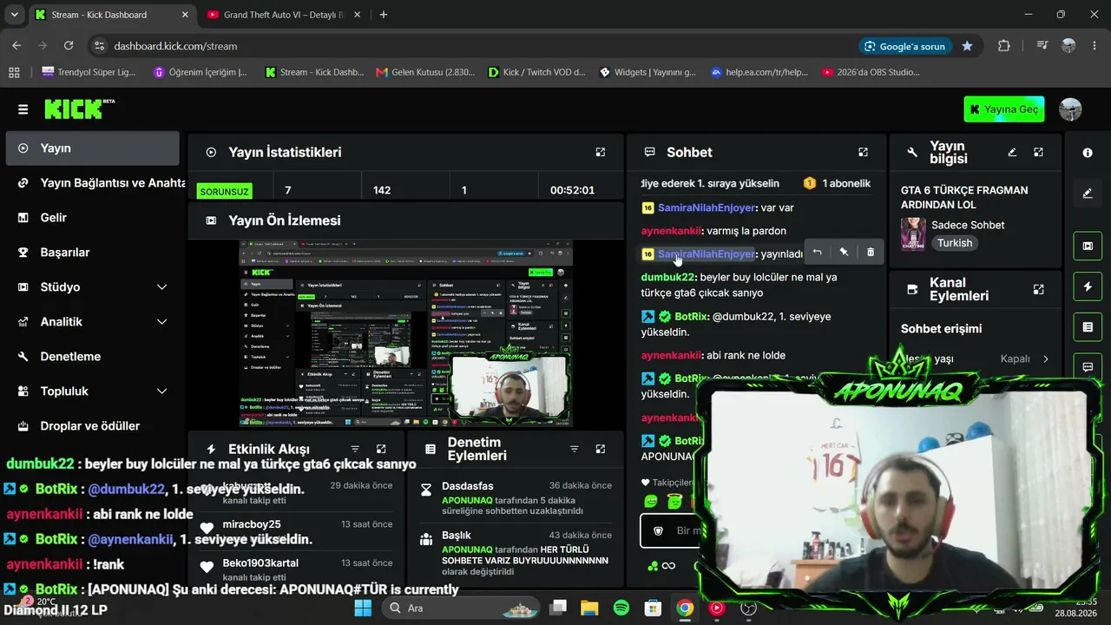1111x625 pixels.
Task: Open the 2026'da OBS Studio bookmark
Action: (x=871, y=72)
